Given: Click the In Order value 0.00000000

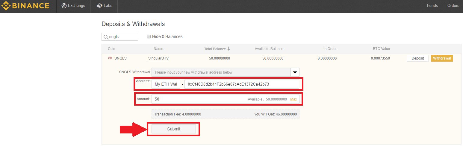Looking at the screenshot, I should [327, 58].
